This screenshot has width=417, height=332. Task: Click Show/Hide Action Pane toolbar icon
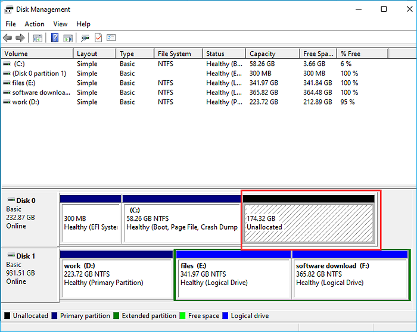(68, 38)
